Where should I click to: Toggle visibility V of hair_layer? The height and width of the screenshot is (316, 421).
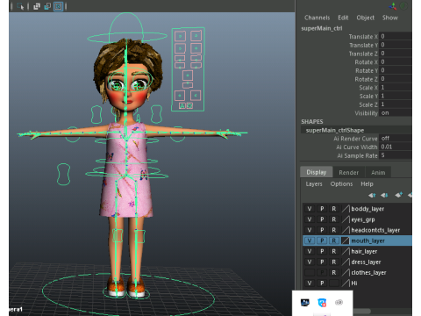pyautogui.click(x=310, y=251)
